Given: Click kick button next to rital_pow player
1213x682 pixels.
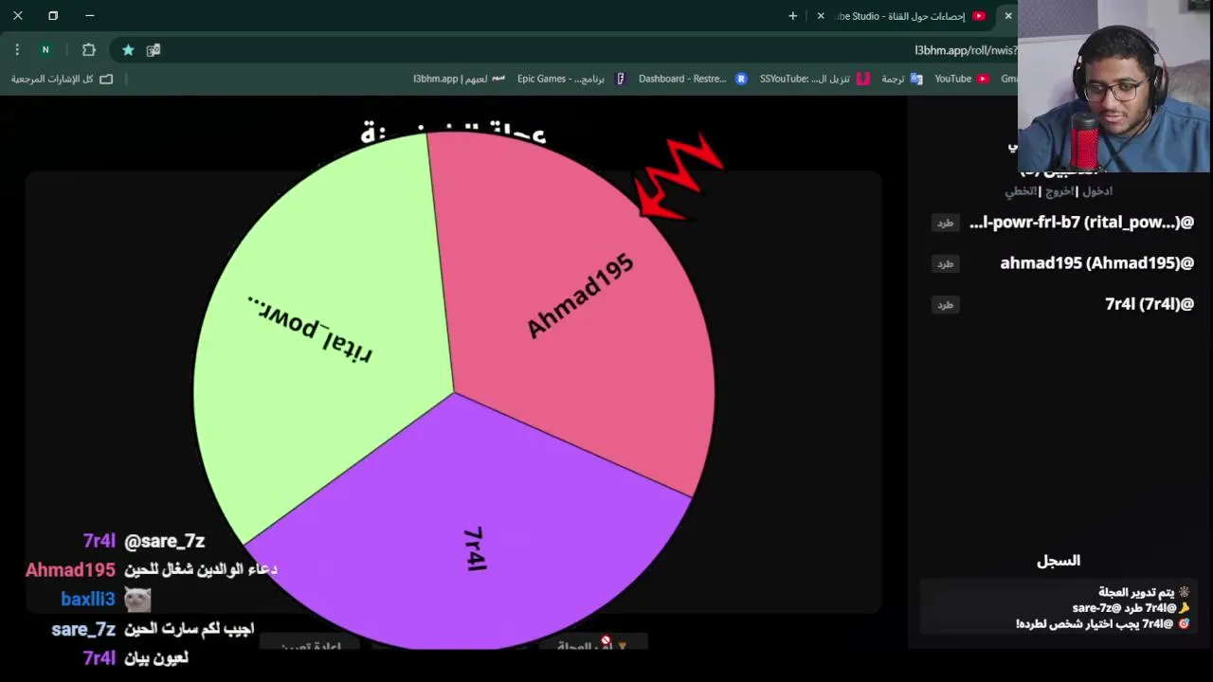Looking at the screenshot, I should [945, 223].
